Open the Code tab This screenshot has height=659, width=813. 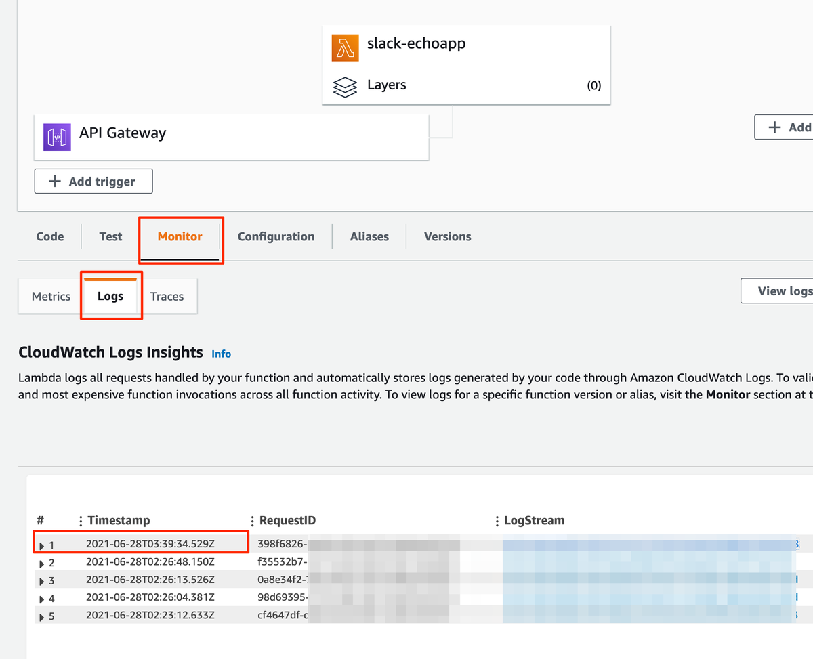pyautogui.click(x=50, y=236)
